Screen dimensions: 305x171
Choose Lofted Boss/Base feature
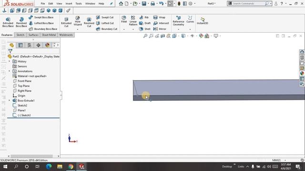point(41,23)
